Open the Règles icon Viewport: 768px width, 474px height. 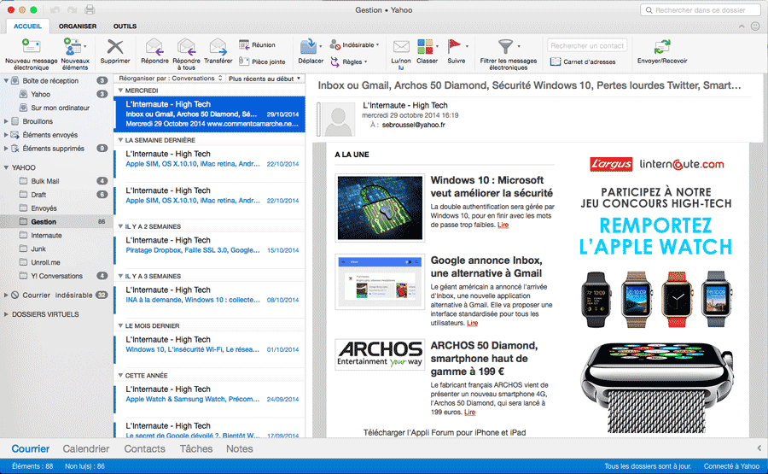pos(335,61)
